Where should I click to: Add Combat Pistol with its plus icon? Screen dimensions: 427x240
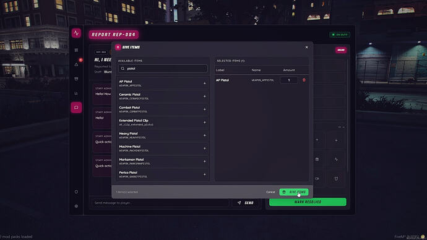(204, 109)
